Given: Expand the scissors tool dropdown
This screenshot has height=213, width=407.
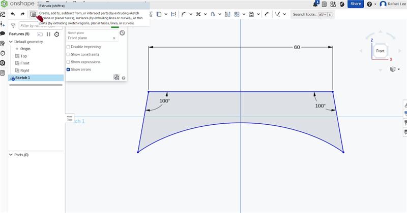Looking at the screenshot, I should [206, 14].
